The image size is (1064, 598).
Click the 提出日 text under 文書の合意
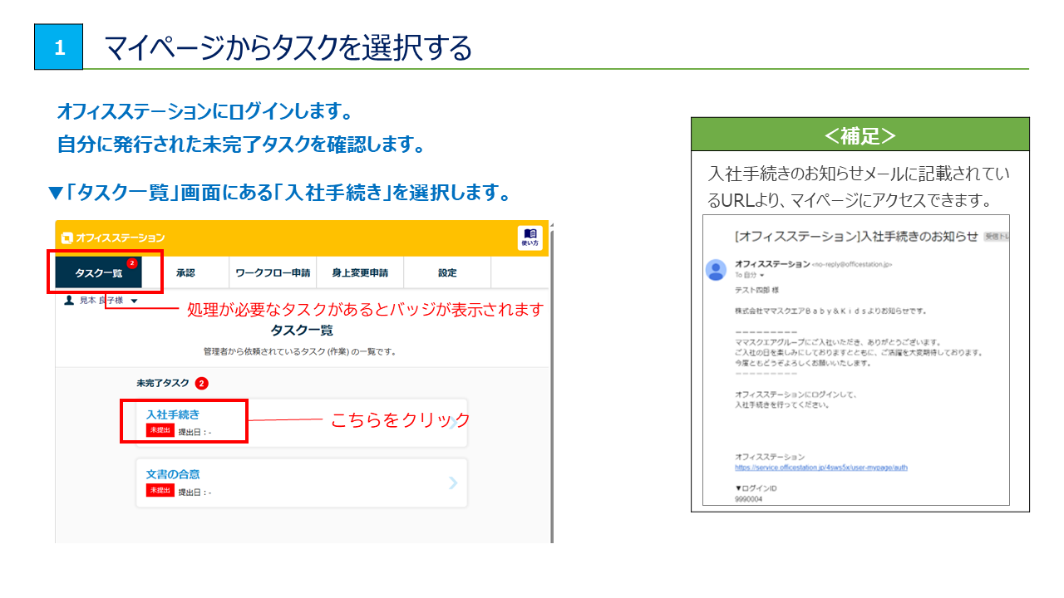click(195, 492)
